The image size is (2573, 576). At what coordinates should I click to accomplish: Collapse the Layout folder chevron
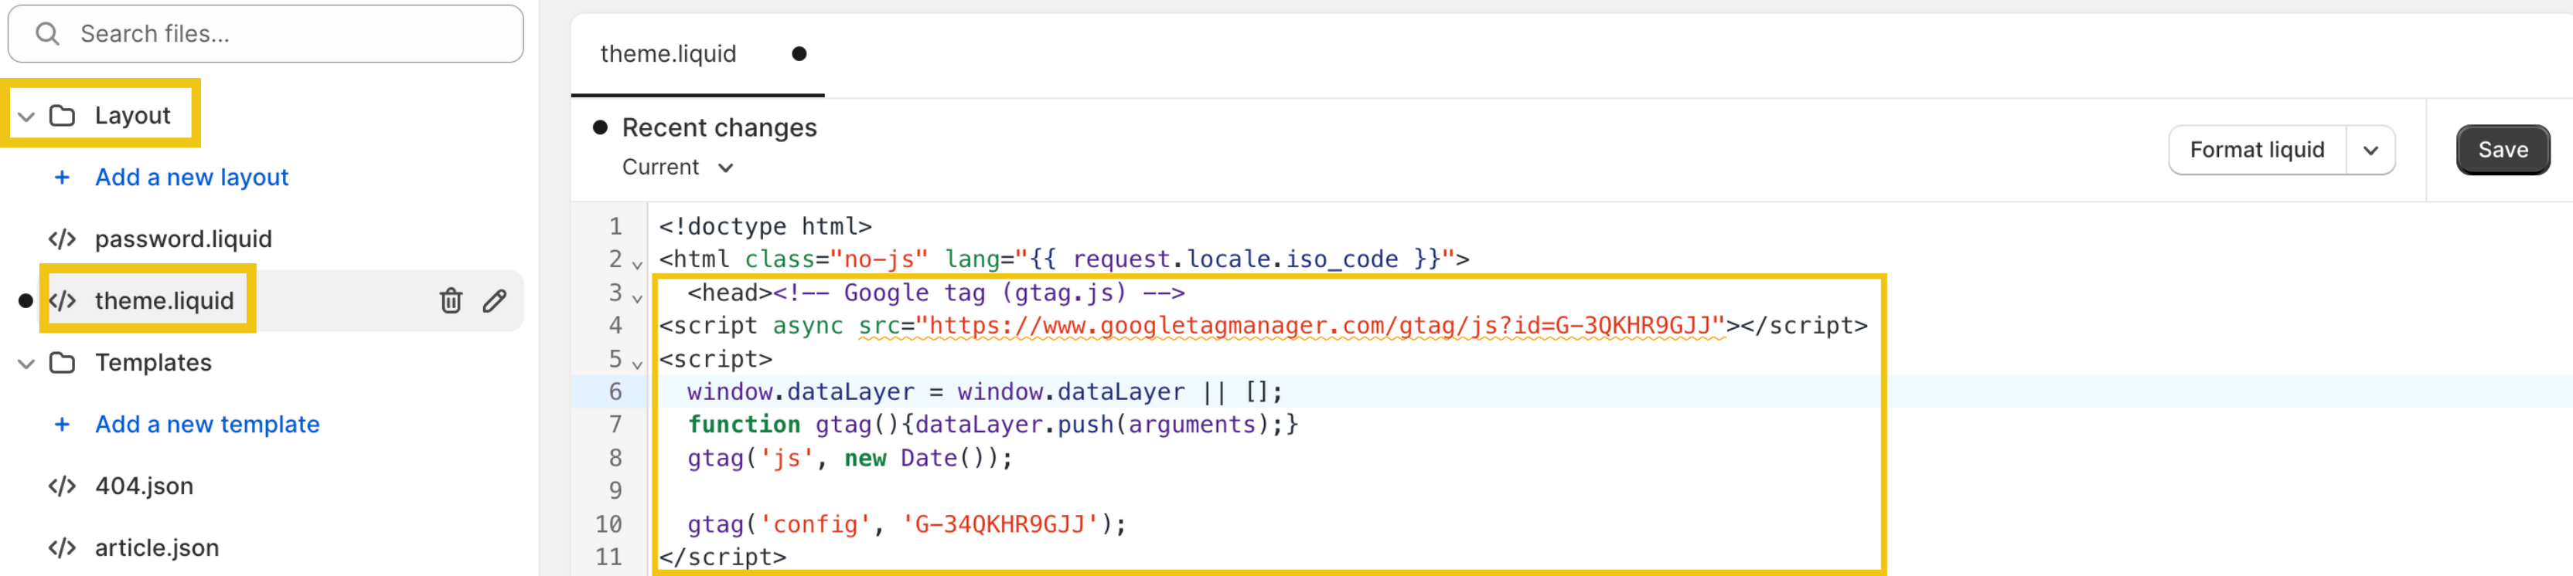coord(27,117)
